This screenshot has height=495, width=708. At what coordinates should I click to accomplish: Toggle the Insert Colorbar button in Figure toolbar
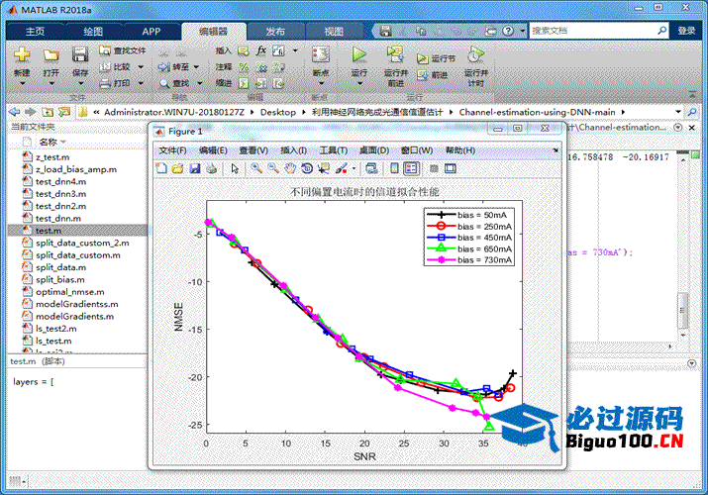(394, 168)
